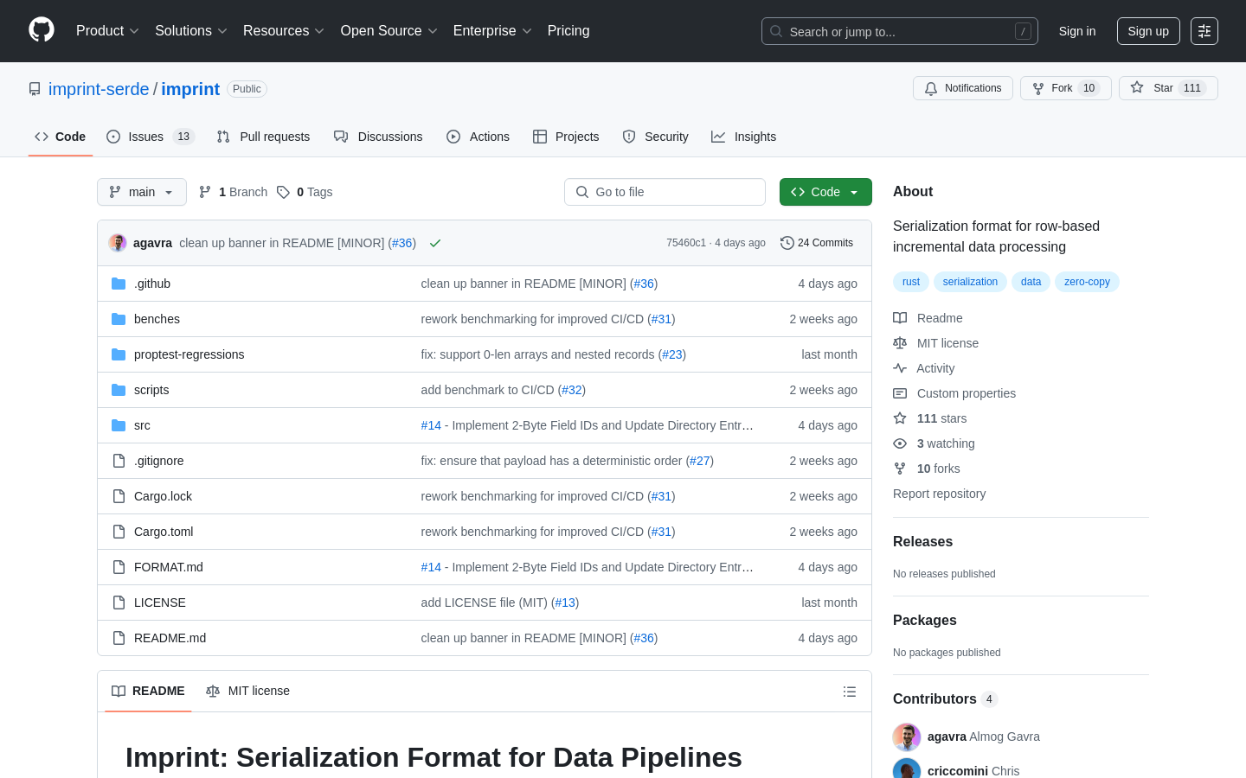1246x778 pixels.
Task: Click the zero-copy topic tag
Action: pyautogui.click(x=1087, y=282)
